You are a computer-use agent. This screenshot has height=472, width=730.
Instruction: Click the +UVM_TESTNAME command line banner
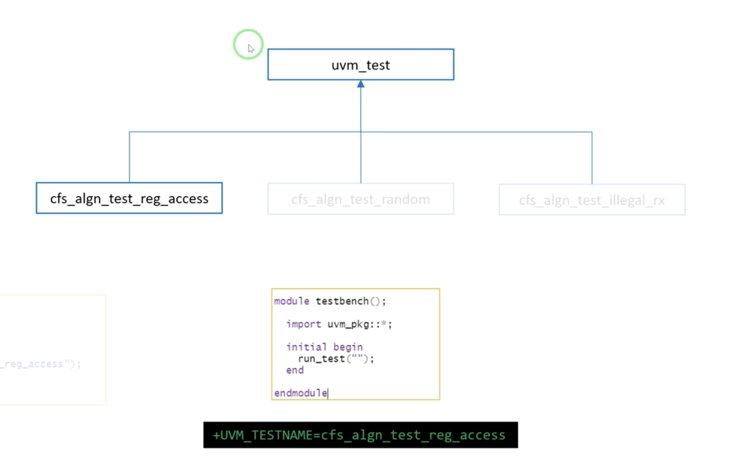pos(360,435)
